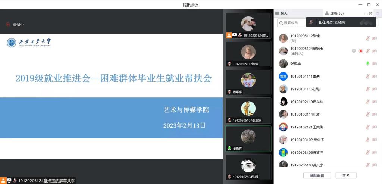Click the 改名 rename button
Image resolution: width=382 pixels, height=184 pixels.
point(346,175)
